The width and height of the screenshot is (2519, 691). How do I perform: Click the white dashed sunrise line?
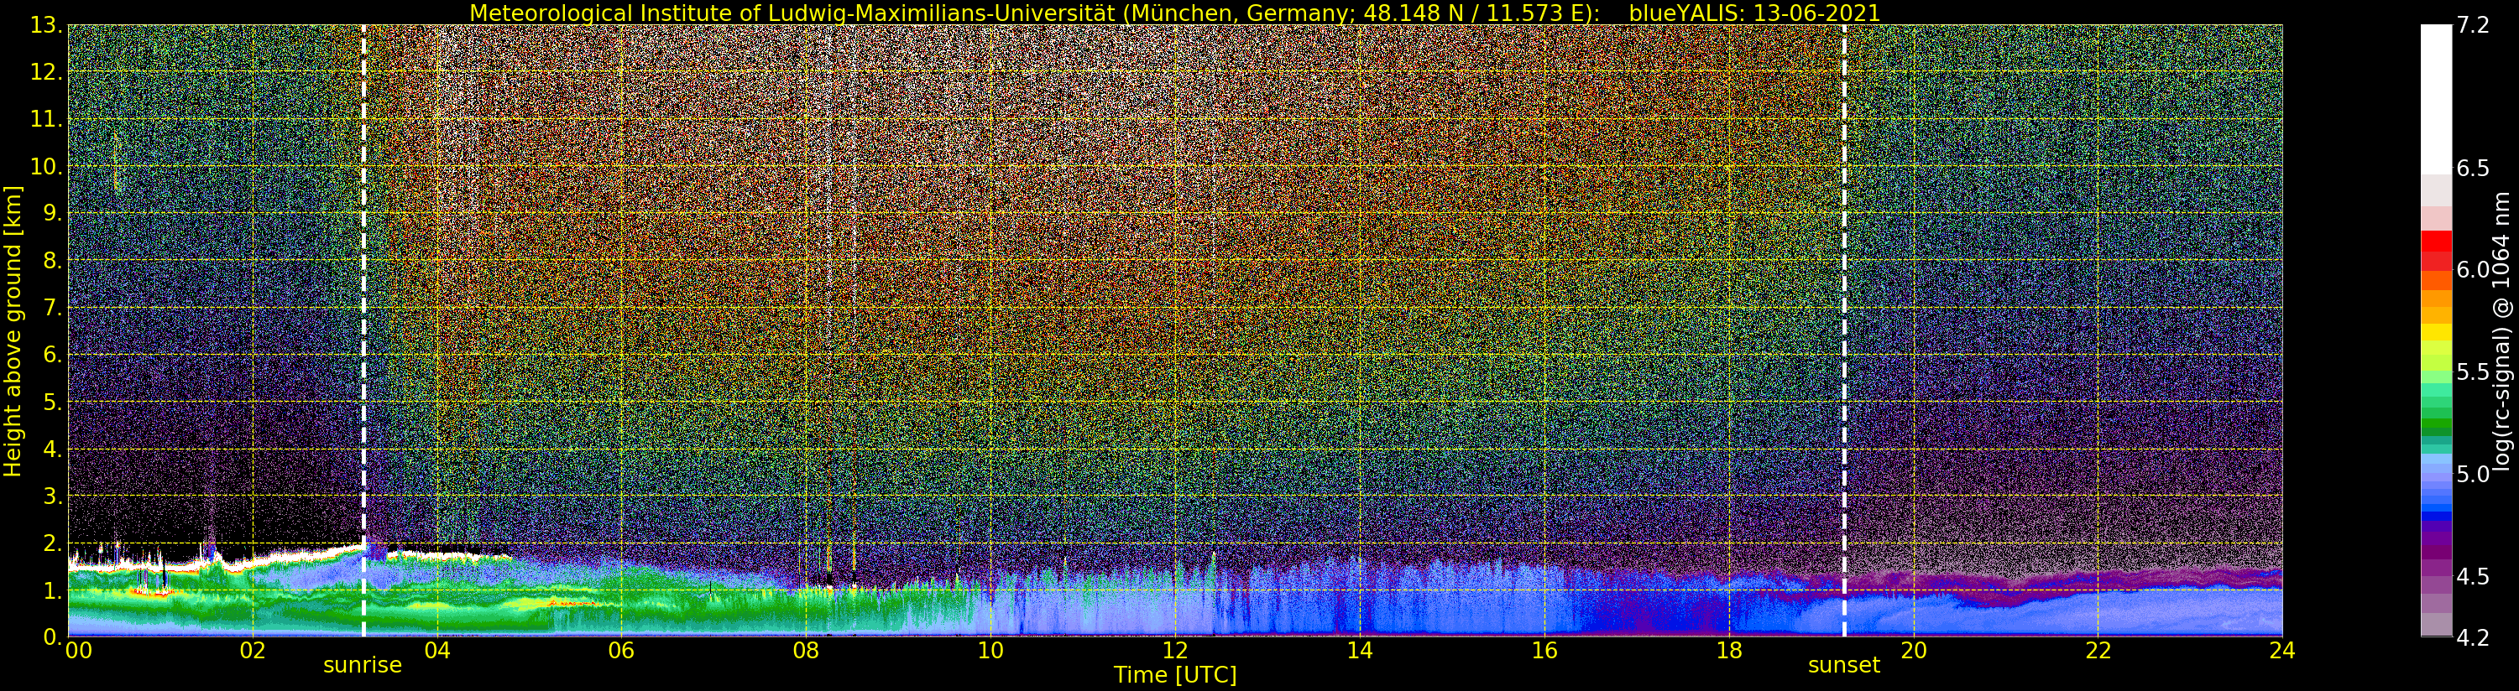point(363,330)
